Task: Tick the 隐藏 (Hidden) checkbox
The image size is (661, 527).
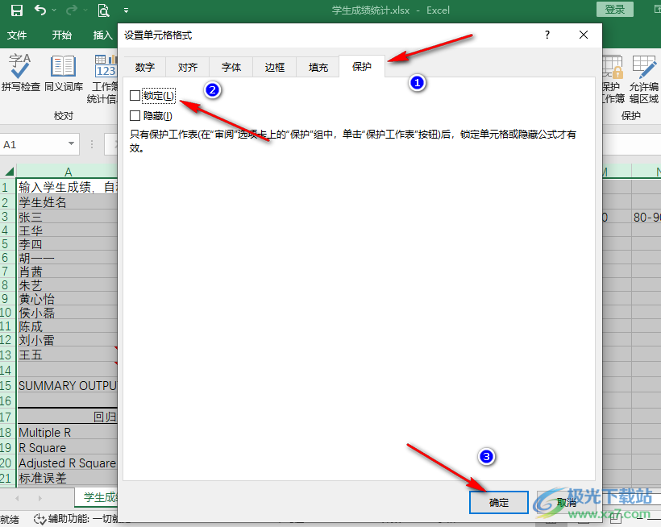Action: tap(135, 116)
